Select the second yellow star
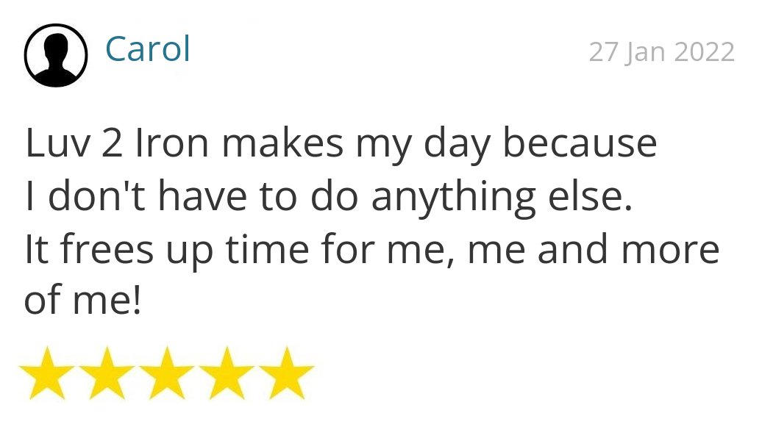 107,373
